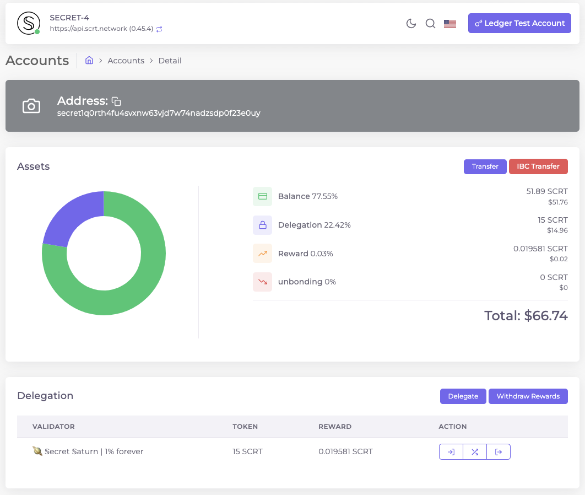
Task: Toggle dark mode with the moon icon
Action: [411, 23]
